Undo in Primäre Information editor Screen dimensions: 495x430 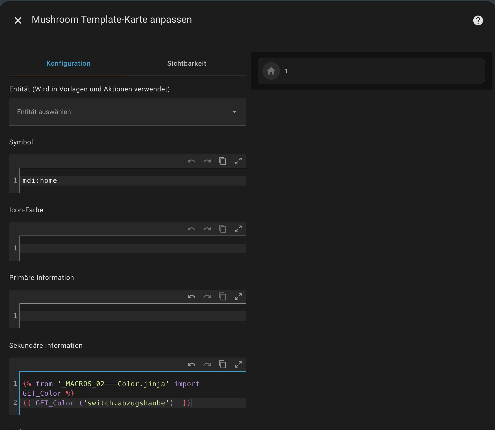[x=191, y=297]
